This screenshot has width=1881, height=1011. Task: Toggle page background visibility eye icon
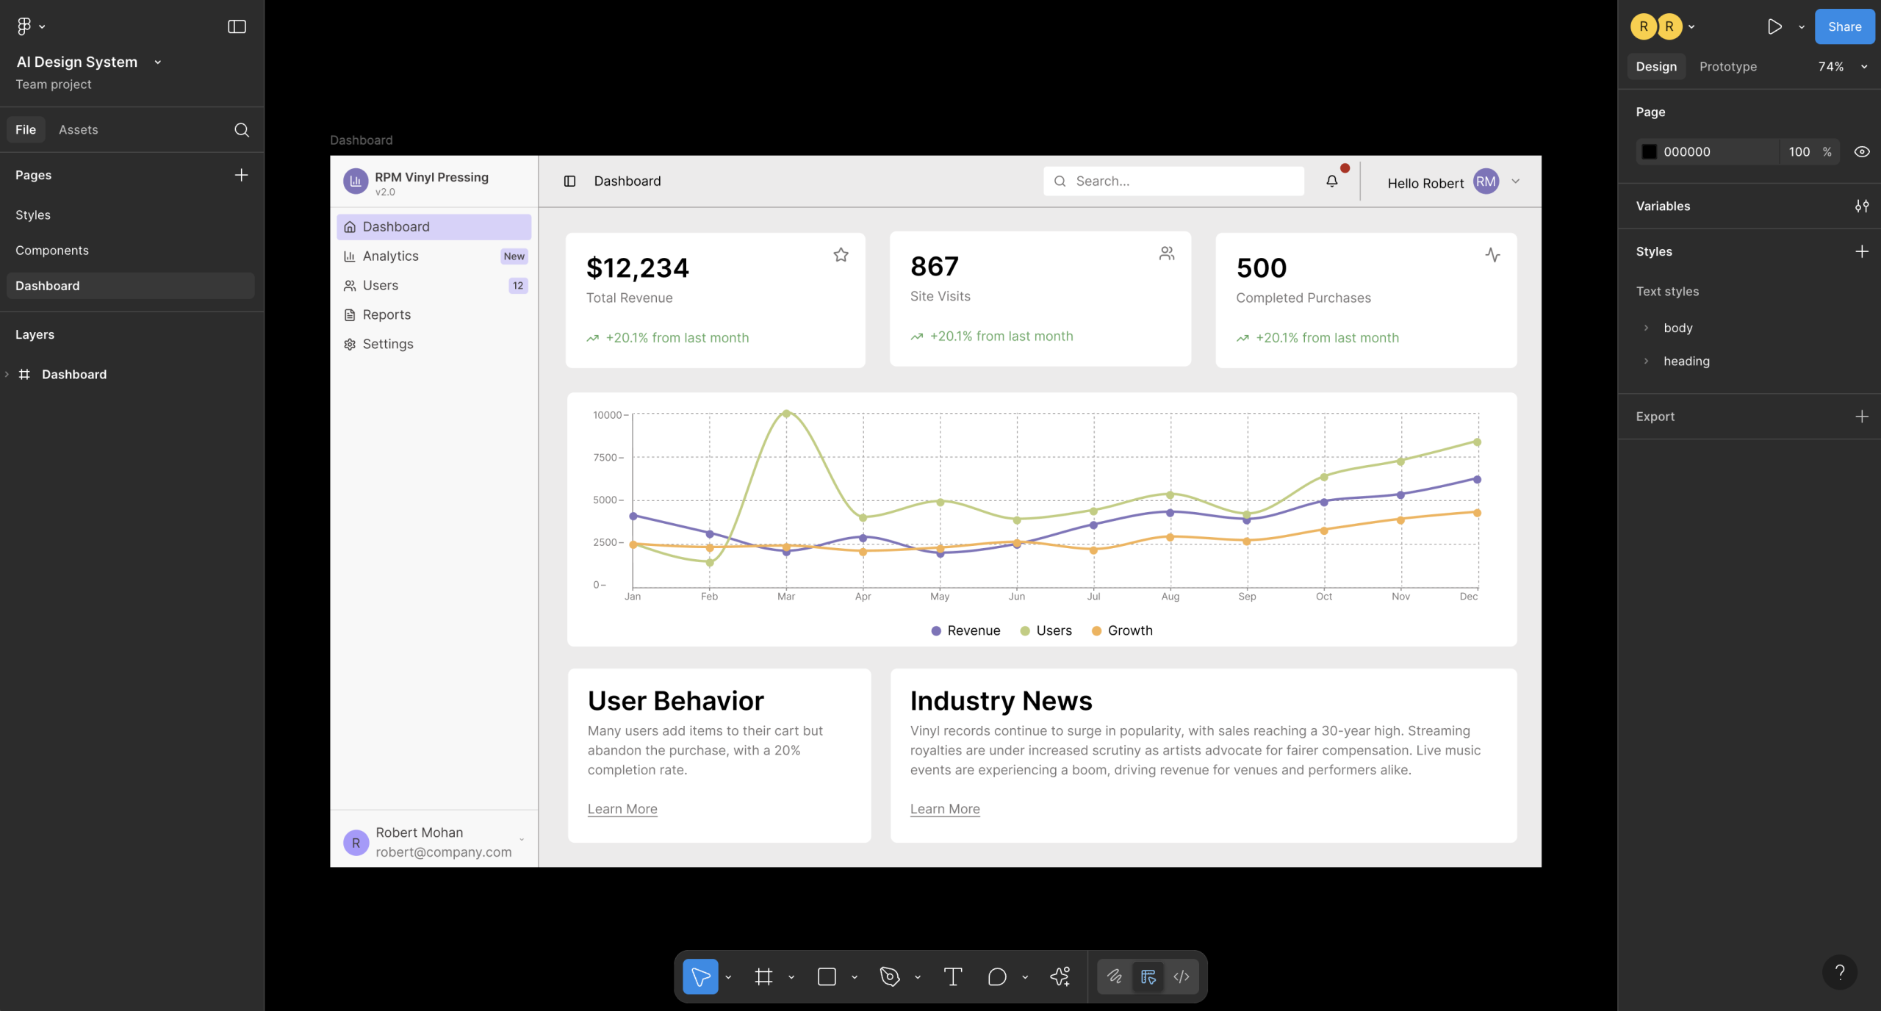(1861, 152)
